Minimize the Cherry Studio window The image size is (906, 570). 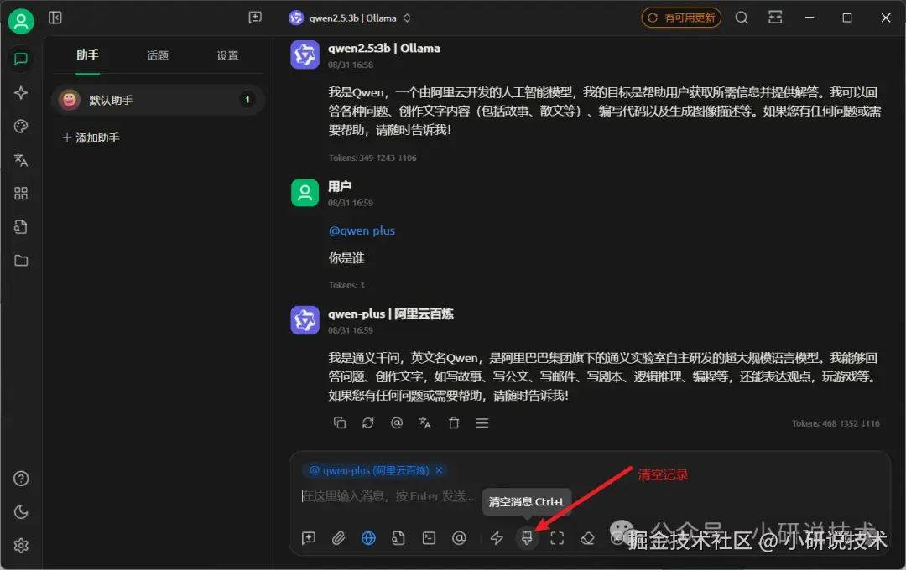(x=810, y=18)
